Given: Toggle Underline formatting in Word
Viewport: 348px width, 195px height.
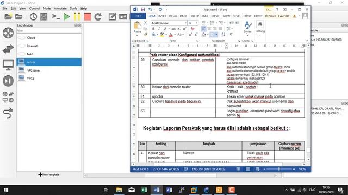Looking at the screenshot, I should (x=164, y=29).
